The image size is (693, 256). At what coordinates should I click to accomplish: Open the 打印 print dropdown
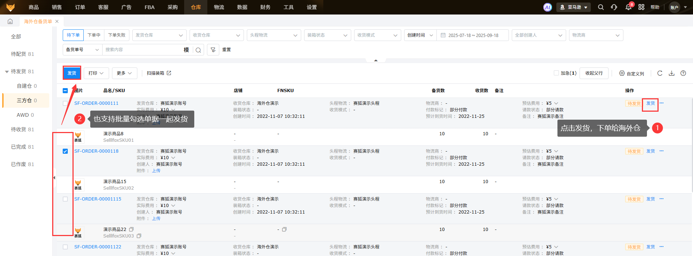pyautogui.click(x=96, y=73)
